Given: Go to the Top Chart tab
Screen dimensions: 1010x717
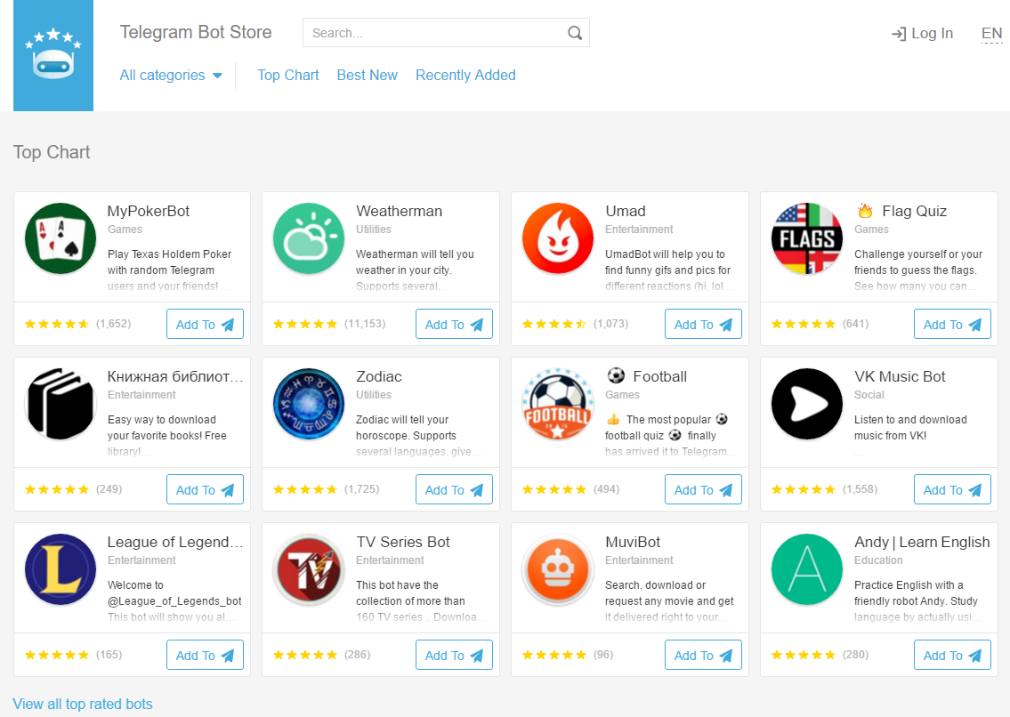Looking at the screenshot, I should pos(288,76).
